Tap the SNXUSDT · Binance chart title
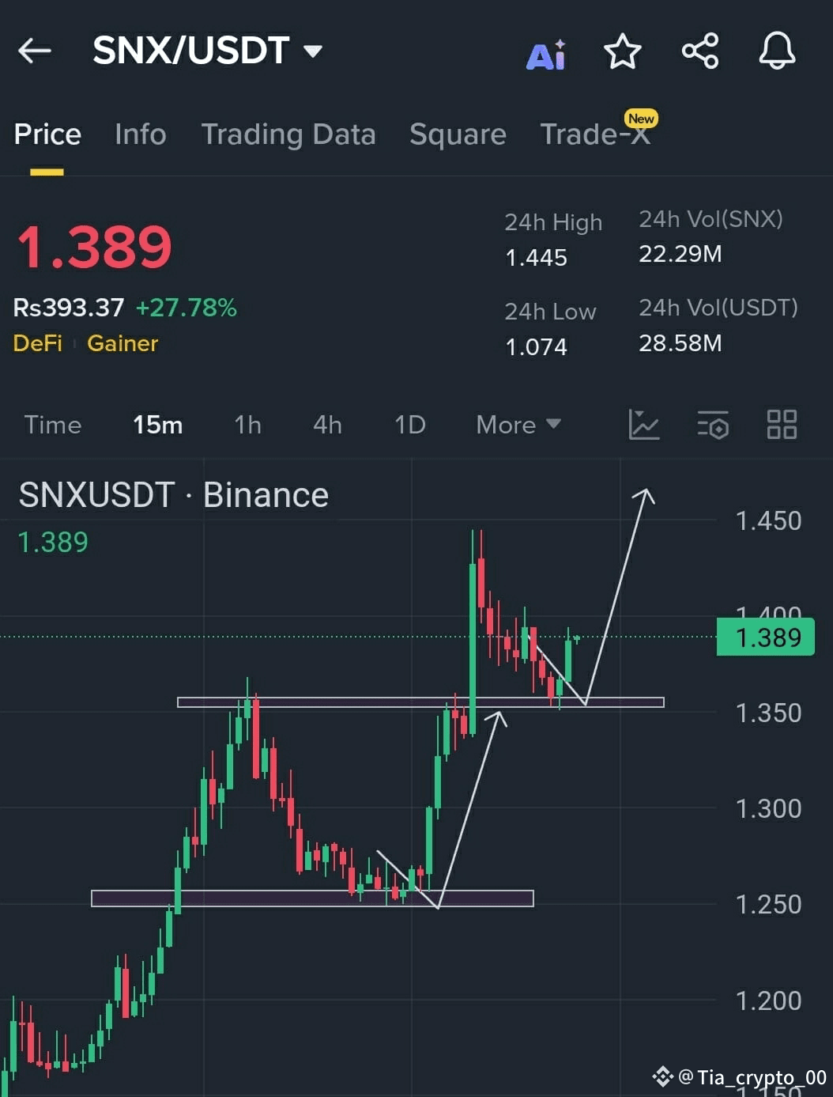 pyautogui.click(x=174, y=496)
